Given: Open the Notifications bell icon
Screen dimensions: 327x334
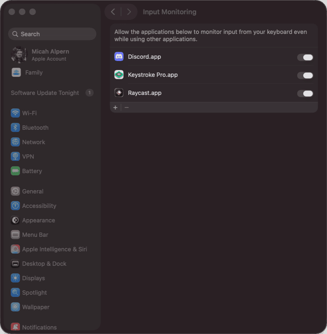Looking at the screenshot, I should 15,327.
